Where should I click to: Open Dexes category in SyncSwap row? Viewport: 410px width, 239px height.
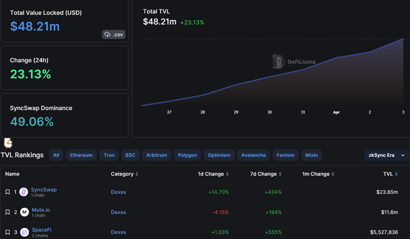click(x=118, y=192)
